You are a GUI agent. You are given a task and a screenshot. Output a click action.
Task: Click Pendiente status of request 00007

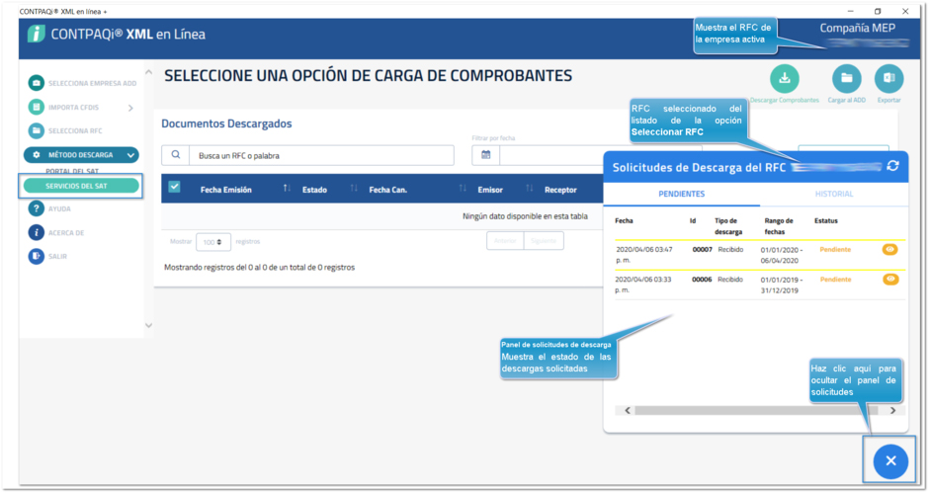coord(835,249)
